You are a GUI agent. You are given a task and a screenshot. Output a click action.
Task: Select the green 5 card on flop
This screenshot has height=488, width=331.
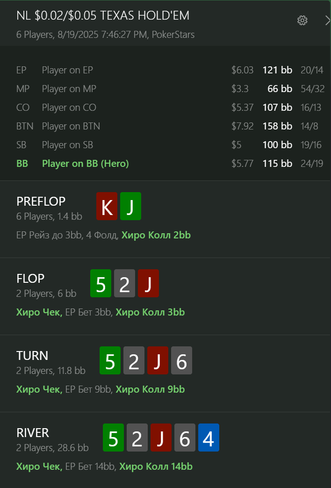pyautogui.click(x=101, y=283)
